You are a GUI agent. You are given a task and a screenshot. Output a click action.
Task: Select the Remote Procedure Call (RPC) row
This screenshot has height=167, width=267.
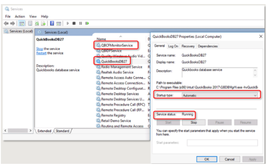pos(121,104)
